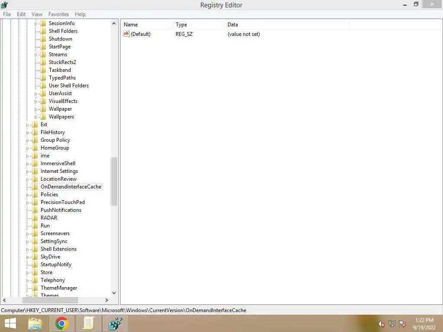Open the File menu
443x332 pixels.
[x=7, y=14]
